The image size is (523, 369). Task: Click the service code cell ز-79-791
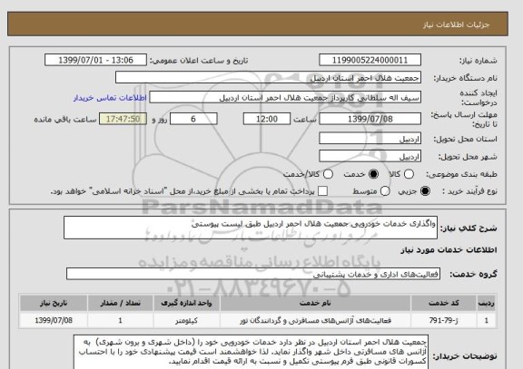(444, 320)
